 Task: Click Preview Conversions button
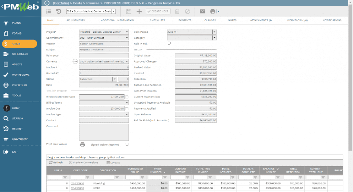[x=83, y=162]
